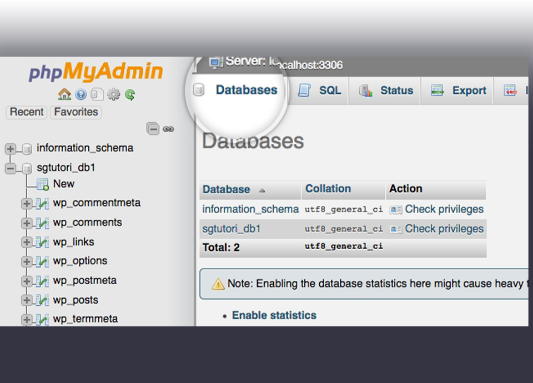Image resolution: width=533 pixels, height=383 pixels.
Task: Collapse all tree items with minus icon
Action: pyautogui.click(x=153, y=129)
